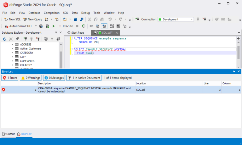Toggle the 0 Warnings filter
The image size is (242, 145).
[31, 78]
